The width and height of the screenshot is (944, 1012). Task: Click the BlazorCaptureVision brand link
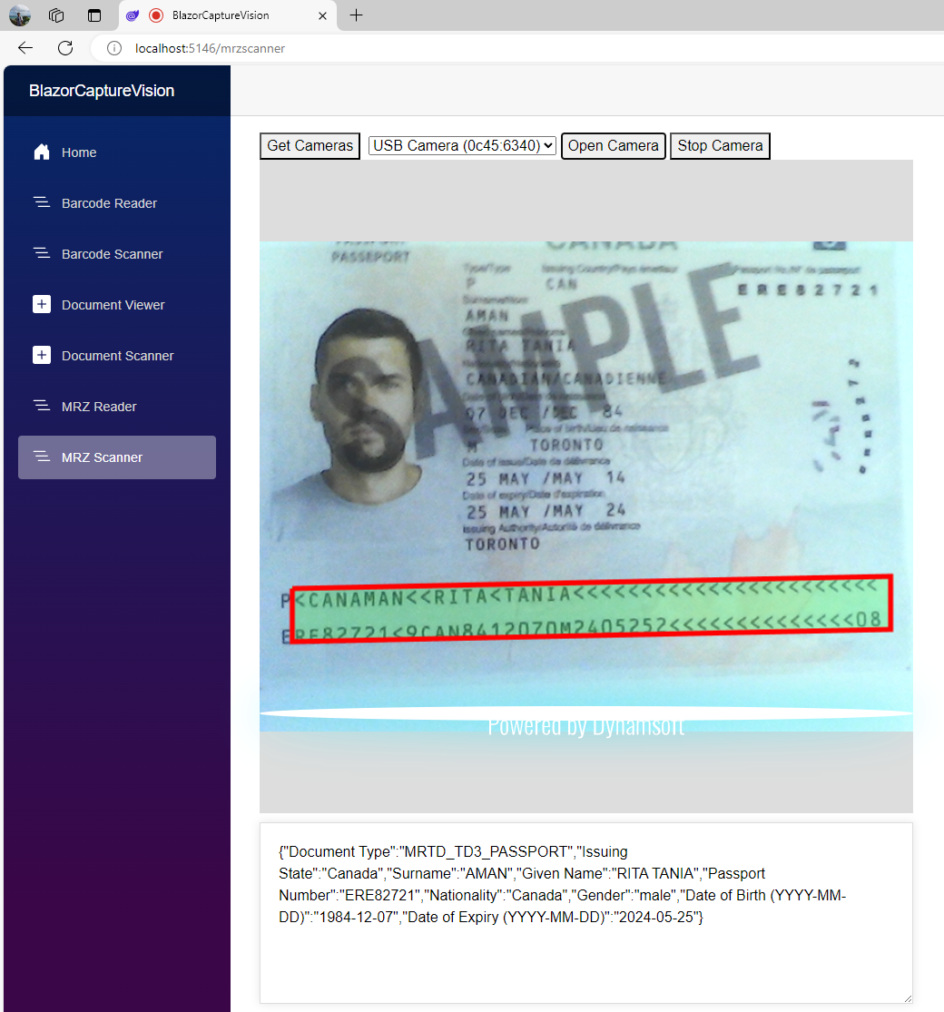[x=102, y=91]
